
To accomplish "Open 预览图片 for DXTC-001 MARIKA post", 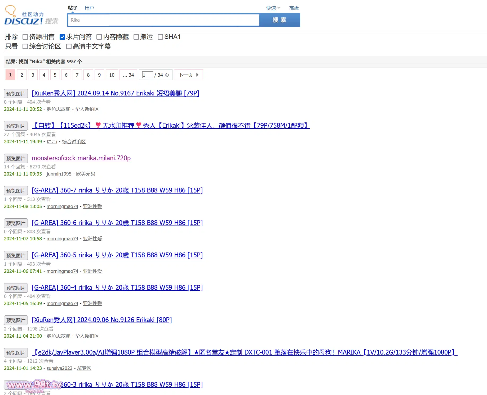I will [x=16, y=353].
